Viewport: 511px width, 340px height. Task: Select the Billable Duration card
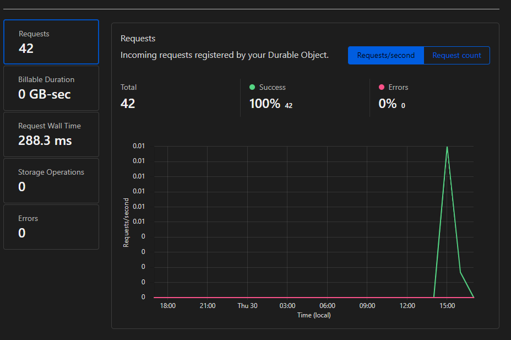51,88
